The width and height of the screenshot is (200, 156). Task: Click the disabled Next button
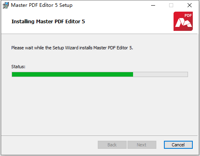click(142, 145)
